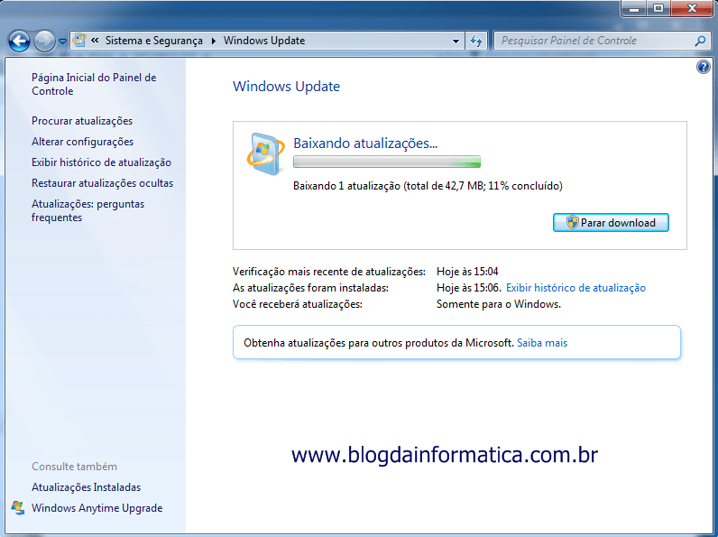
Task: Select Windows Update breadcrumb
Action: (x=264, y=41)
